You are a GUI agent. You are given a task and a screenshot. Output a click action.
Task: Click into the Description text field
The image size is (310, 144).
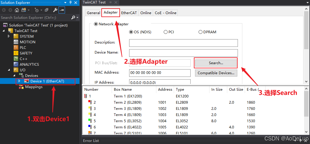[184, 43]
